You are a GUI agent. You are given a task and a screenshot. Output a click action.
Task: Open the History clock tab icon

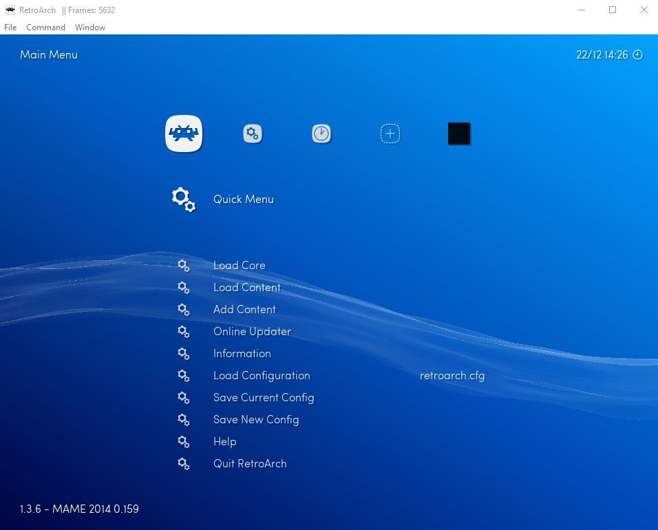click(x=321, y=134)
